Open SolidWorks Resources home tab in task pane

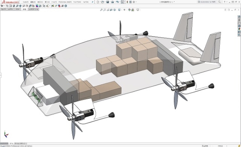(239, 17)
